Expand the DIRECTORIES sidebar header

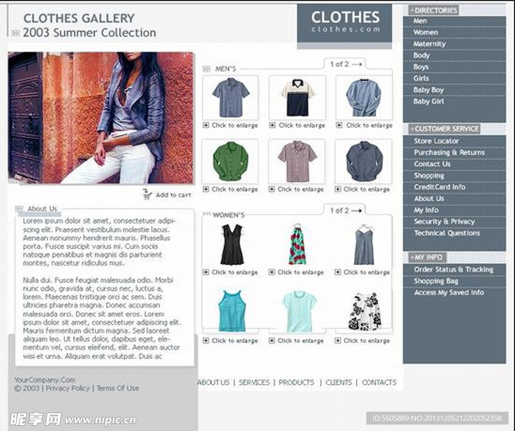coord(433,10)
